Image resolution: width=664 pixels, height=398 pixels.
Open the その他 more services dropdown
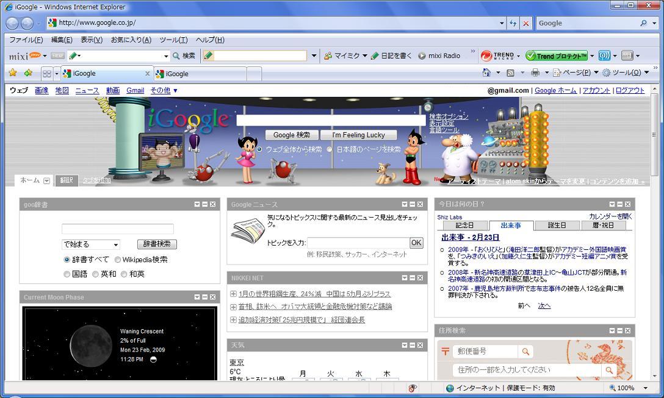(164, 91)
